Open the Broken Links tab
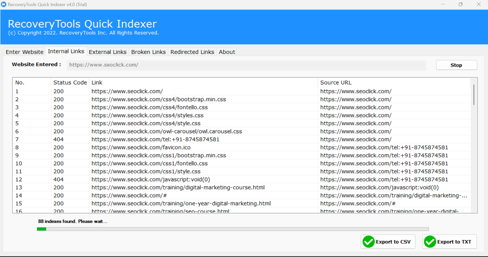The image size is (488, 257). pos(148,52)
